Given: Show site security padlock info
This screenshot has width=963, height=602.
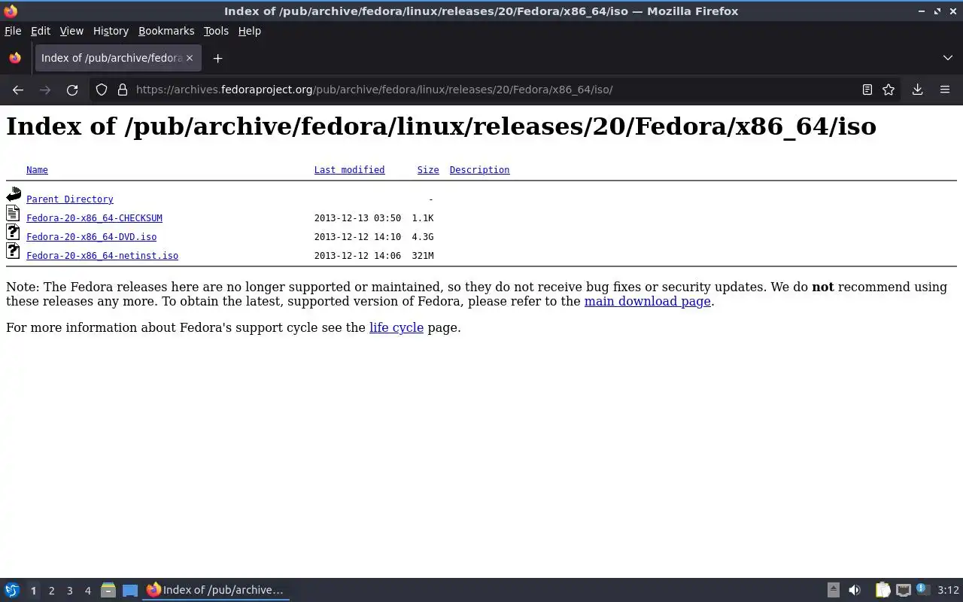Looking at the screenshot, I should tap(123, 90).
